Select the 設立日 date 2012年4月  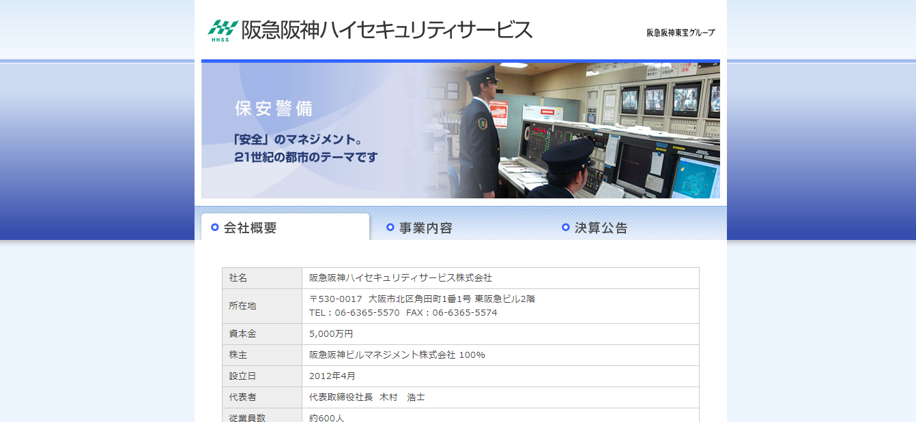[x=332, y=376]
